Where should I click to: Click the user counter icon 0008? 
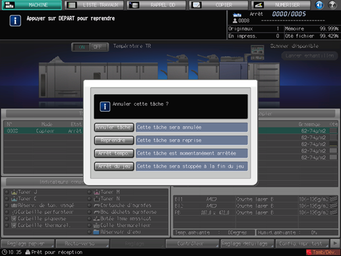pyautogui.click(x=235, y=20)
